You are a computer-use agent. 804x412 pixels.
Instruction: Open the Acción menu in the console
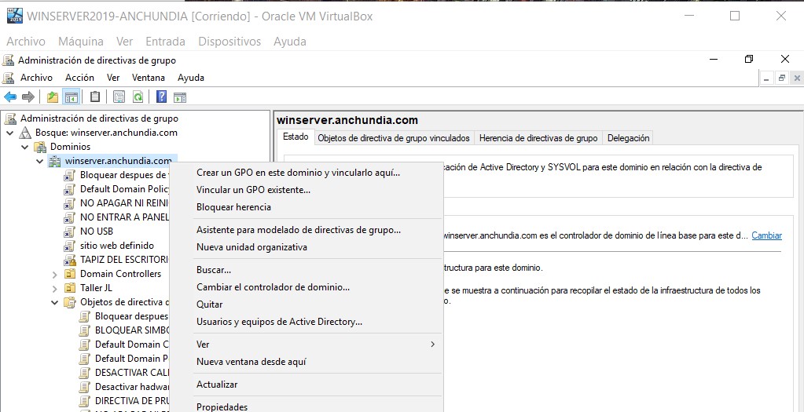pyautogui.click(x=79, y=78)
